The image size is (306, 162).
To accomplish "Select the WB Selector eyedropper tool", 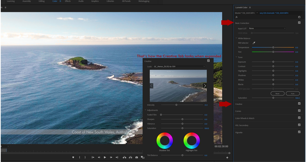I will coord(254,43).
